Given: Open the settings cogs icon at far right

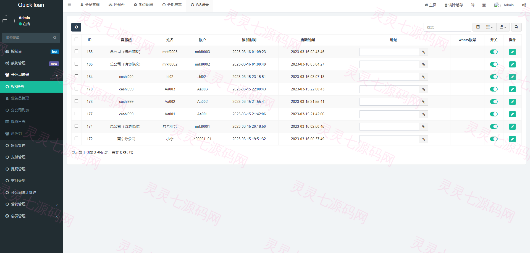Looking at the screenshot, I should 524,5.
